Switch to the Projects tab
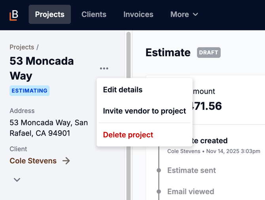Image resolution: width=265 pixels, height=200 pixels. point(49,15)
